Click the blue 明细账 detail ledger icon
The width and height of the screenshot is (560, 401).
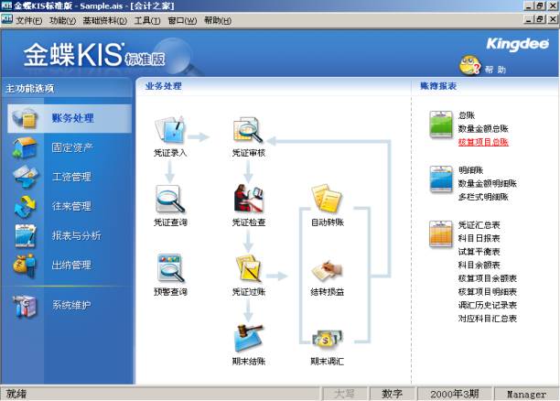coord(441,179)
